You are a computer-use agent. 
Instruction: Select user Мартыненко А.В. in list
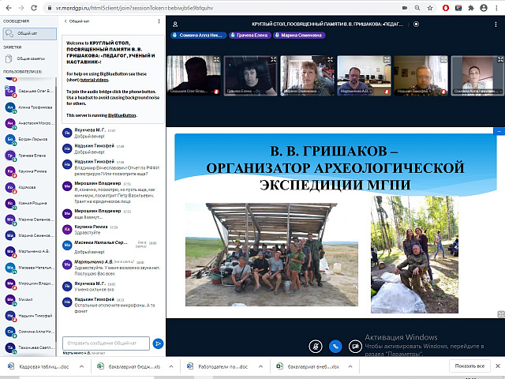(30, 251)
